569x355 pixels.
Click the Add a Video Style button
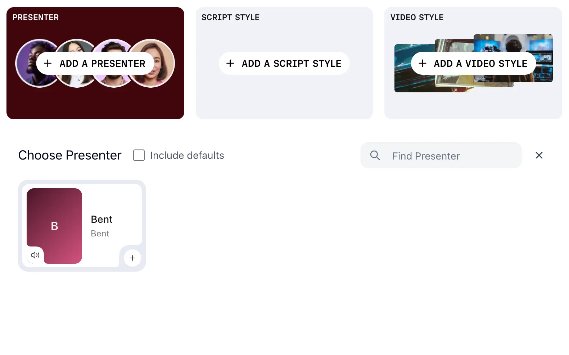pos(473,63)
